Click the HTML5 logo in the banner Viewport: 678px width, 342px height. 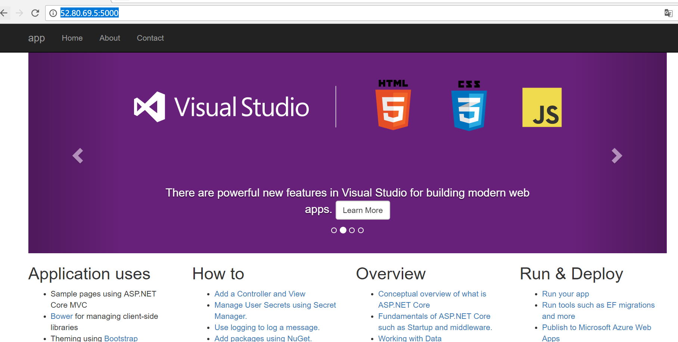tap(393, 105)
